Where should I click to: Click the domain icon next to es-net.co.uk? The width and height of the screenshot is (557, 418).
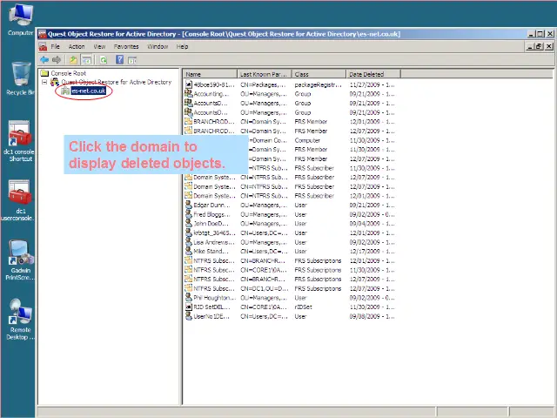[65, 91]
